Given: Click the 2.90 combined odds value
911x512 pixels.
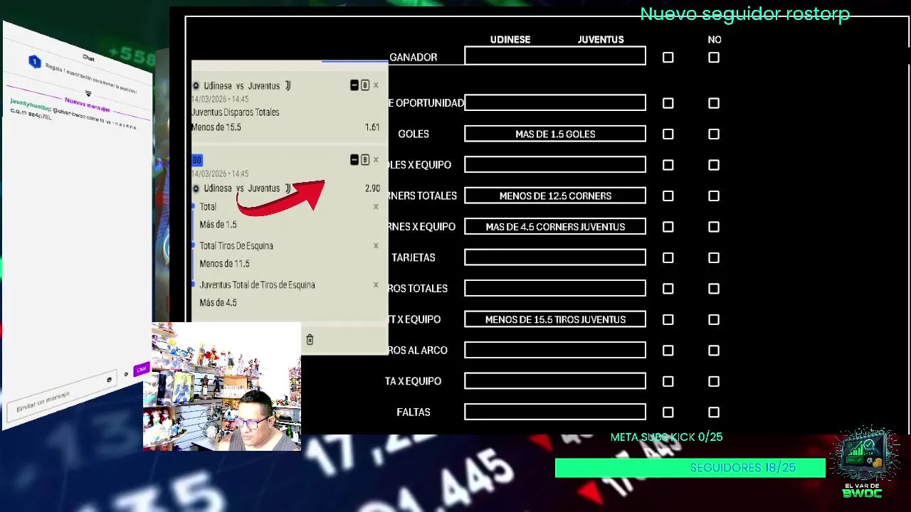Looking at the screenshot, I should pyautogui.click(x=372, y=188).
